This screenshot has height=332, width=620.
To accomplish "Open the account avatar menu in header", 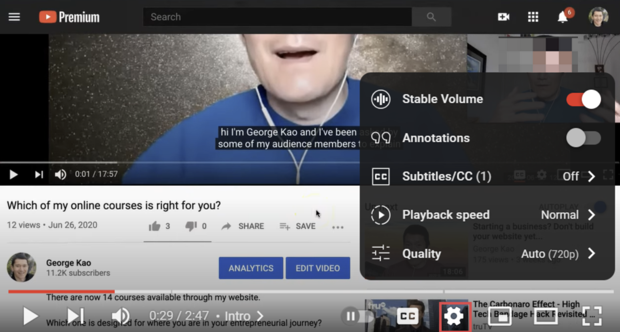I will pos(598,17).
